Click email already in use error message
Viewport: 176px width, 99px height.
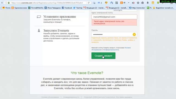[x=114, y=22]
